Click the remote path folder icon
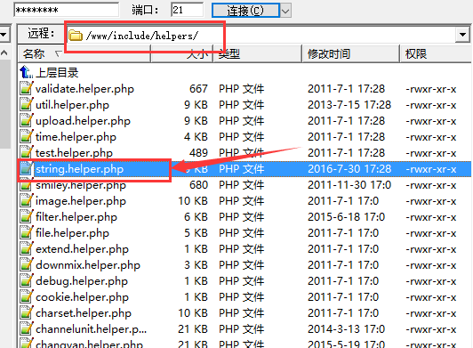Image resolution: width=473 pixels, height=348 pixels. [76, 36]
